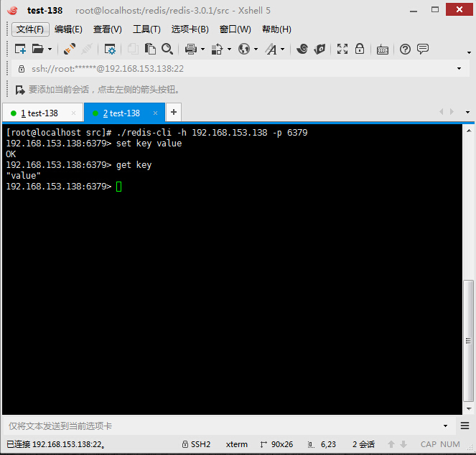Click the Copy toolbar icon
476x455 pixels.
tap(133, 49)
